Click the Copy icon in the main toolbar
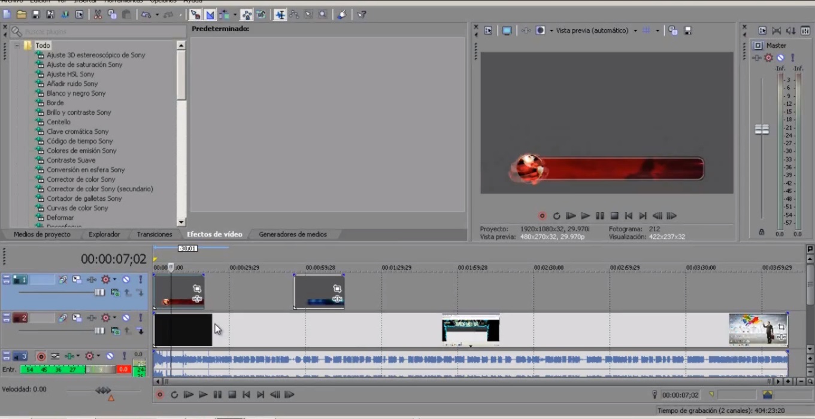 click(x=112, y=14)
